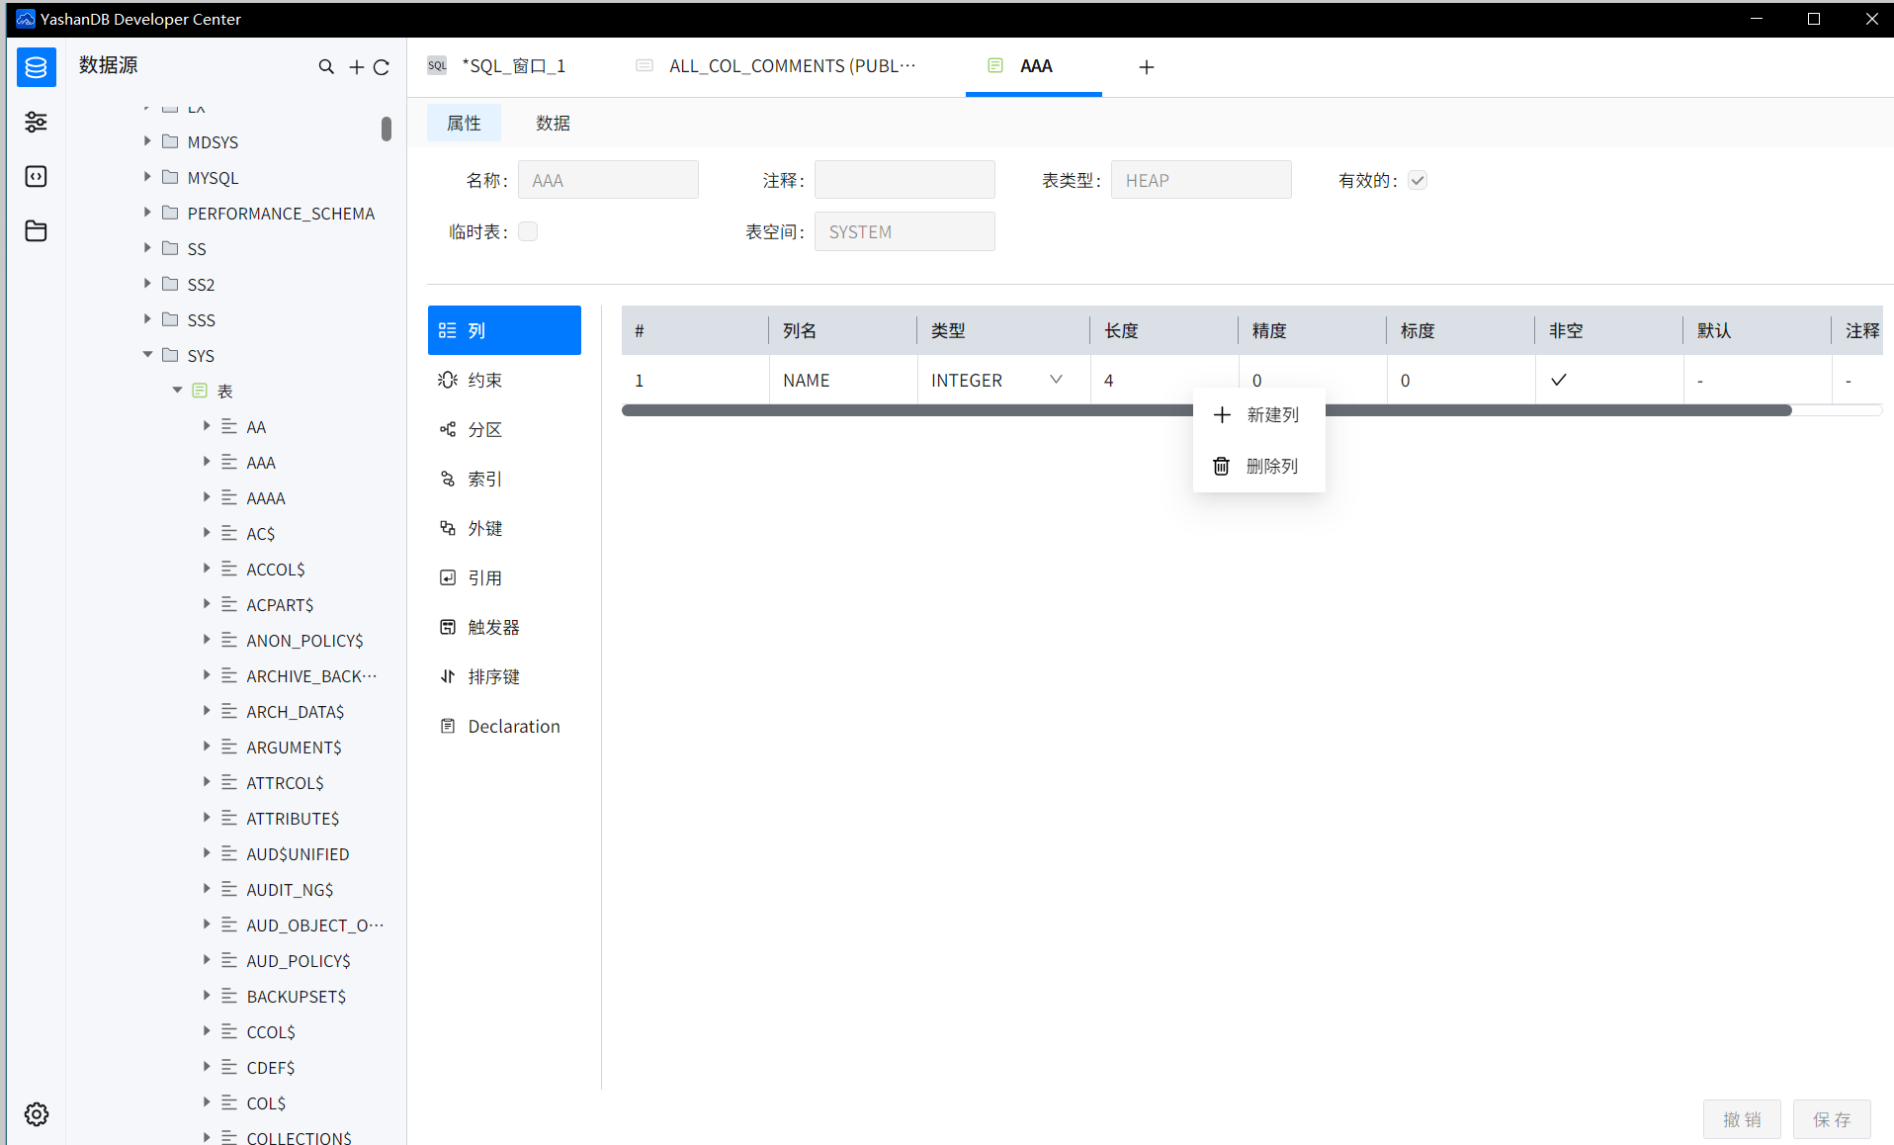1894x1145 pixels.
Task: Toggle the 临时表 checkbox
Action: coord(528,231)
